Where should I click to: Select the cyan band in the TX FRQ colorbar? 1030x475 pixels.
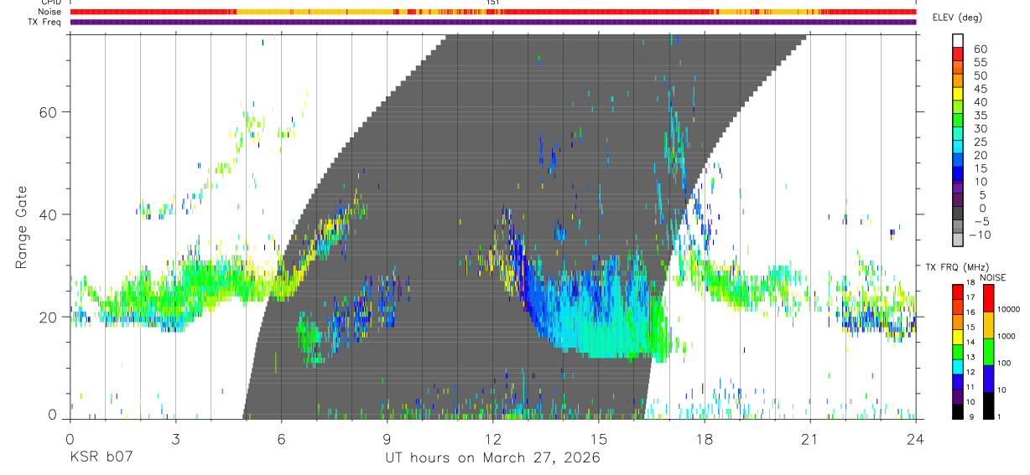958,368
